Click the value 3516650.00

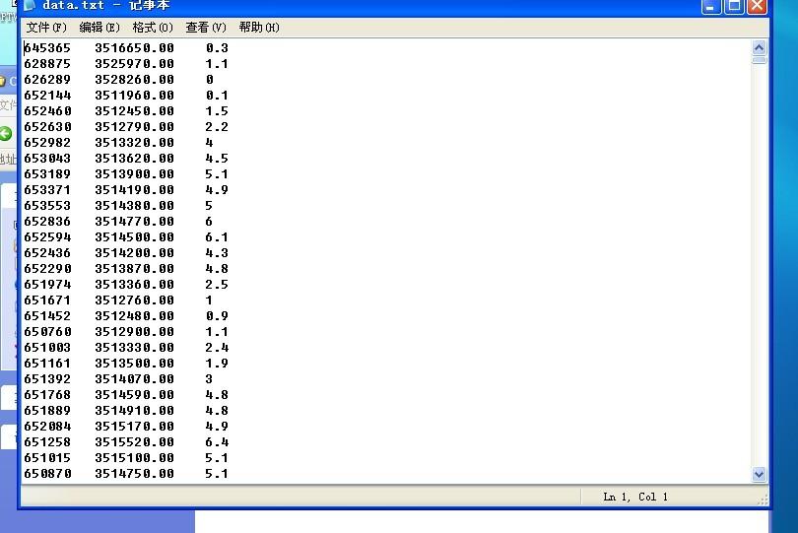[x=134, y=48]
